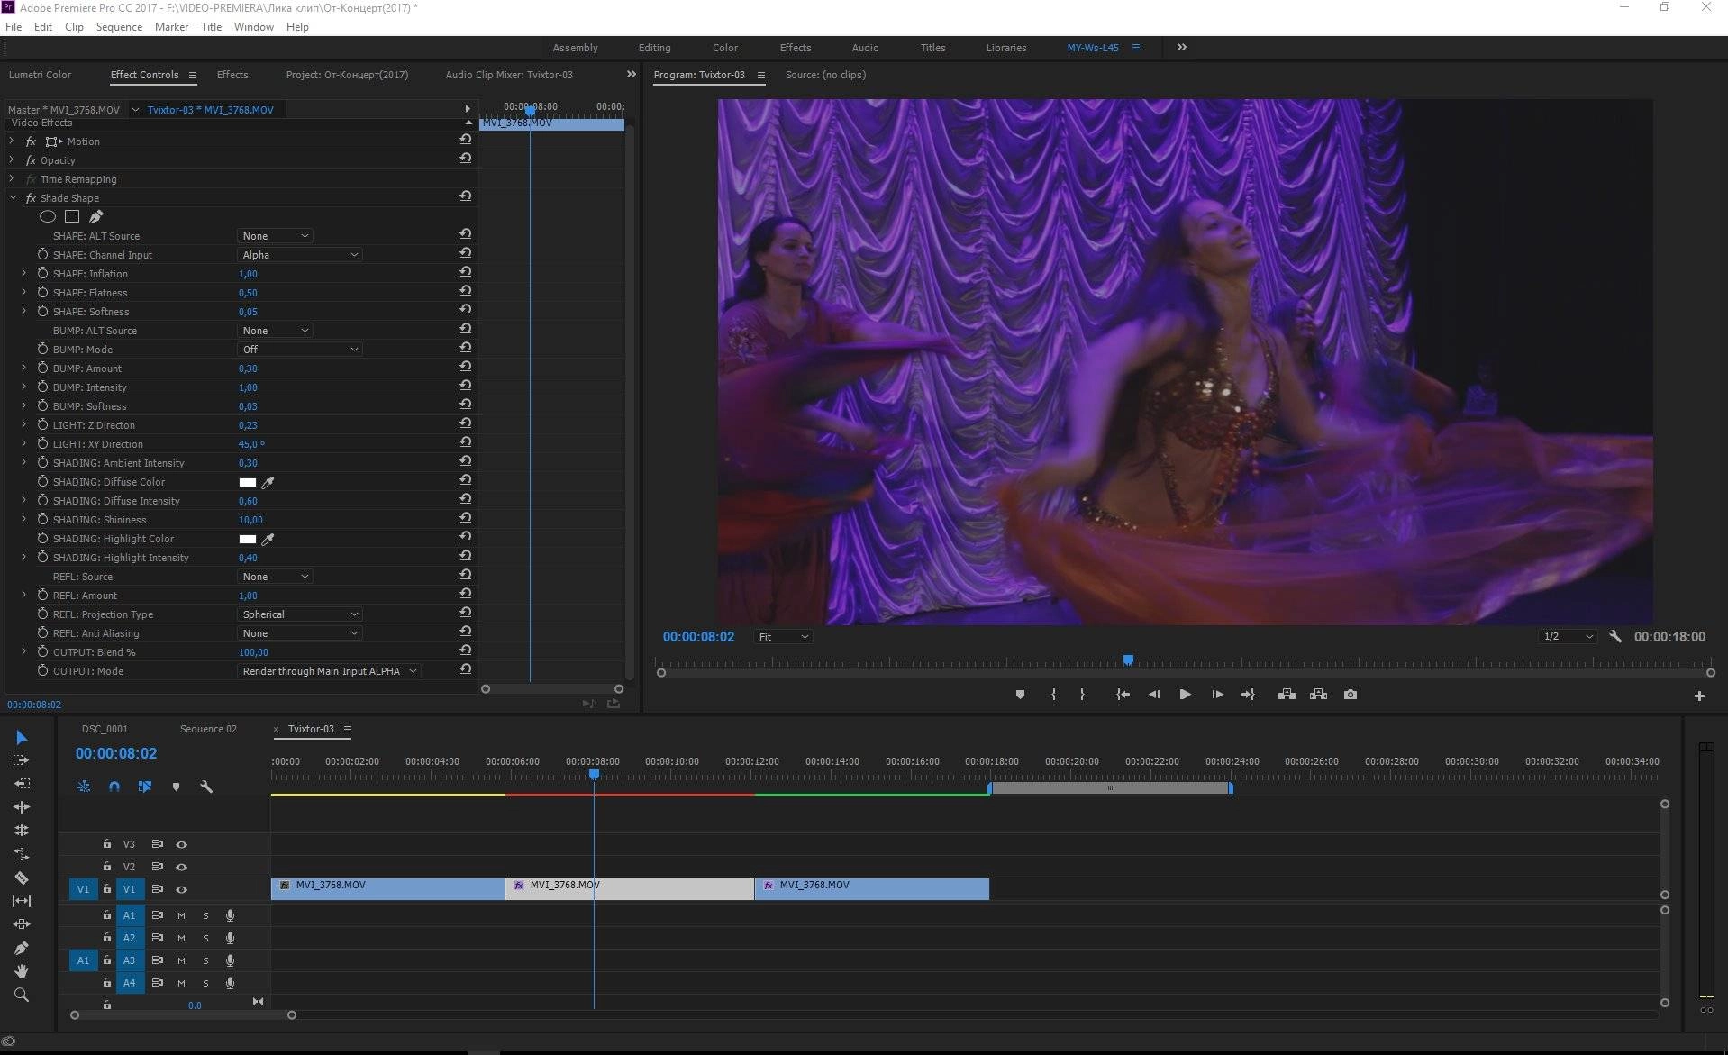Select the Hand tool
The width and height of the screenshot is (1728, 1055).
click(22, 971)
